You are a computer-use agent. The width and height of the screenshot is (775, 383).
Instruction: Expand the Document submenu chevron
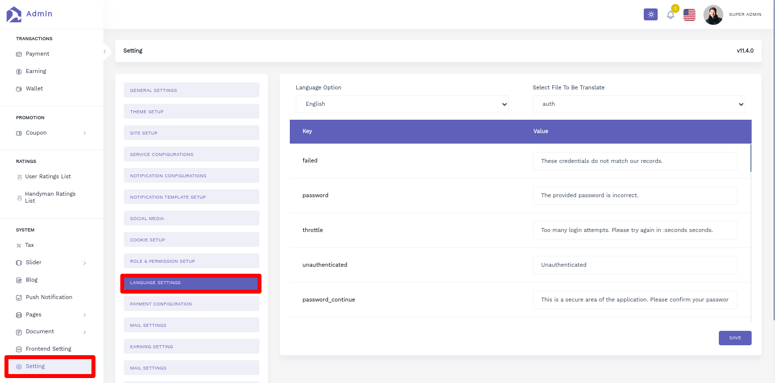click(x=85, y=332)
